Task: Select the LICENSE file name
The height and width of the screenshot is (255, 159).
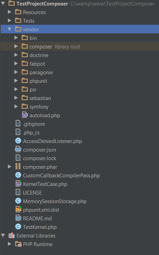Action: 32,193
